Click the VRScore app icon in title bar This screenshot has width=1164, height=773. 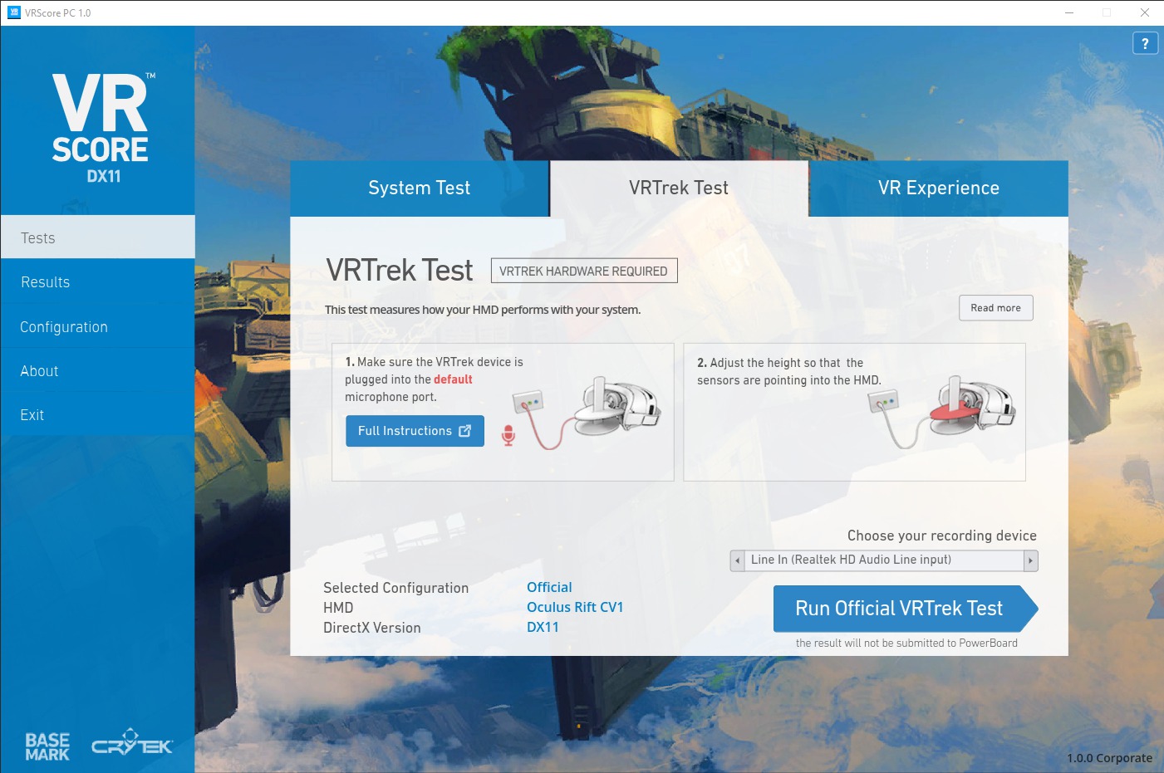coord(14,12)
